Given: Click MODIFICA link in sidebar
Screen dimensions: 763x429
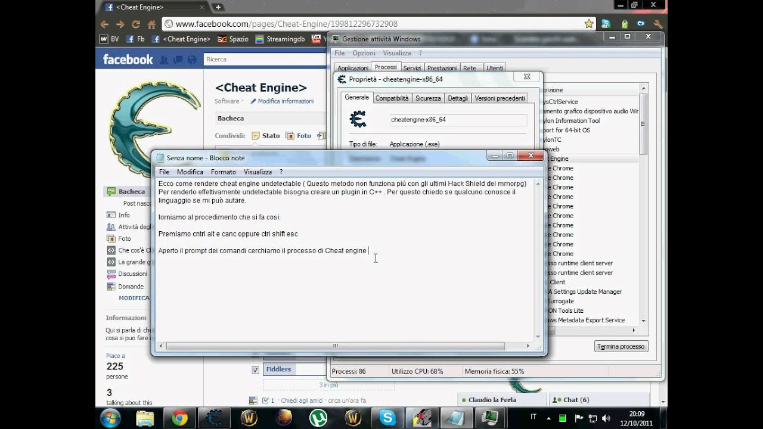Looking at the screenshot, I should pyautogui.click(x=134, y=298).
